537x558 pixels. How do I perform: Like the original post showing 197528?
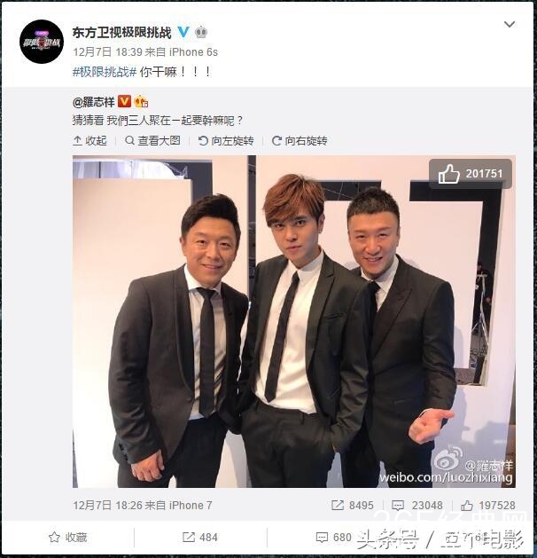pyautogui.click(x=488, y=506)
